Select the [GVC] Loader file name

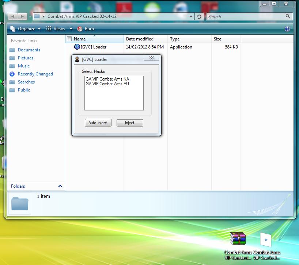(x=94, y=47)
